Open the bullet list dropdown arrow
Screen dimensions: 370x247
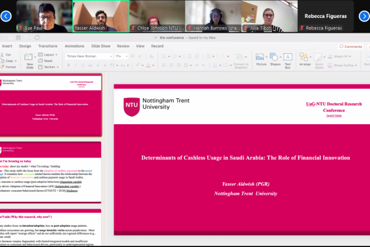click(x=169, y=56)
